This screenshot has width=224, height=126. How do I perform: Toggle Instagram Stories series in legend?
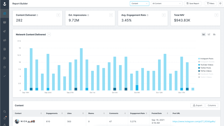click(206, 62)
